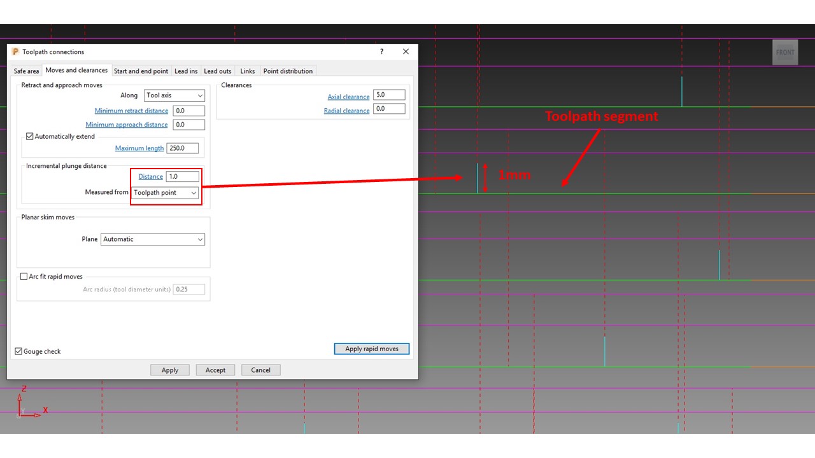Click the FRONT view indicator
The width and height of the screenshot is (815, 458).
[x=785, y=52]
